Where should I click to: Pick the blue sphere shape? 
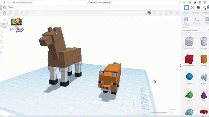click(189, 77)
